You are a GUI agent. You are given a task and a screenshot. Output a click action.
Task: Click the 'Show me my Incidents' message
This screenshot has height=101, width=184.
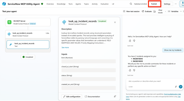click(x=173, y=50)
